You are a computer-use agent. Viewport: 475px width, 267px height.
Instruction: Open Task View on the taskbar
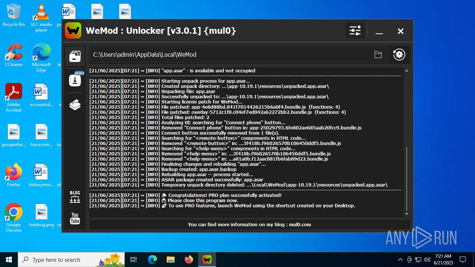[x=134, y=260]
